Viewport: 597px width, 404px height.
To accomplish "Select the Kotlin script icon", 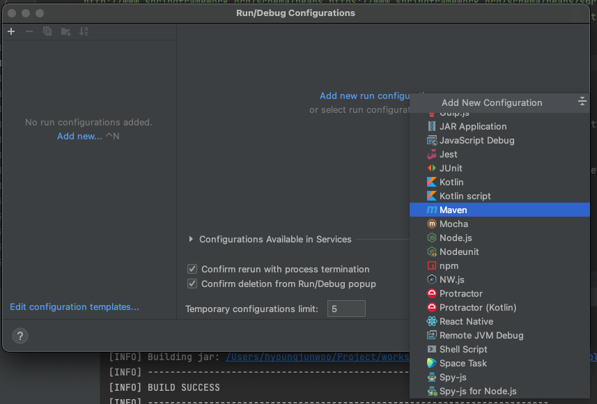I will 431,196.
